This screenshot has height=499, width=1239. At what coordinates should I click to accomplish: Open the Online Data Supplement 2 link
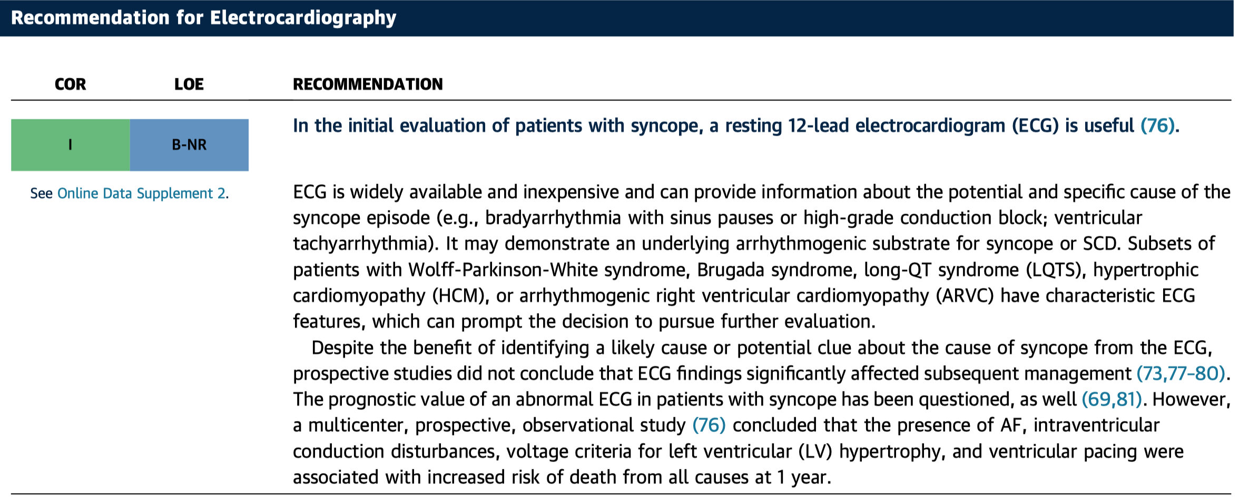142,194
